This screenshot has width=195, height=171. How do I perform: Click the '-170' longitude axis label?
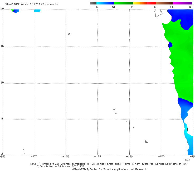pyautogui.click(x=66, y=157)
